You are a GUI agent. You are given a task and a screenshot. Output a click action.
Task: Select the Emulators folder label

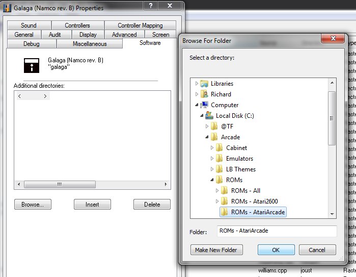(x=239, y=159)
